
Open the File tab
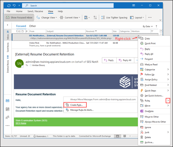[x=8, y=11]
